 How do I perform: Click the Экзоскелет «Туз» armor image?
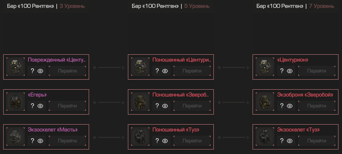(x=265, y=137)
